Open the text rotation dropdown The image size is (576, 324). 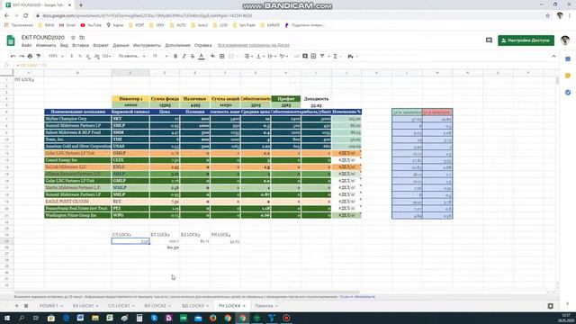283,56
